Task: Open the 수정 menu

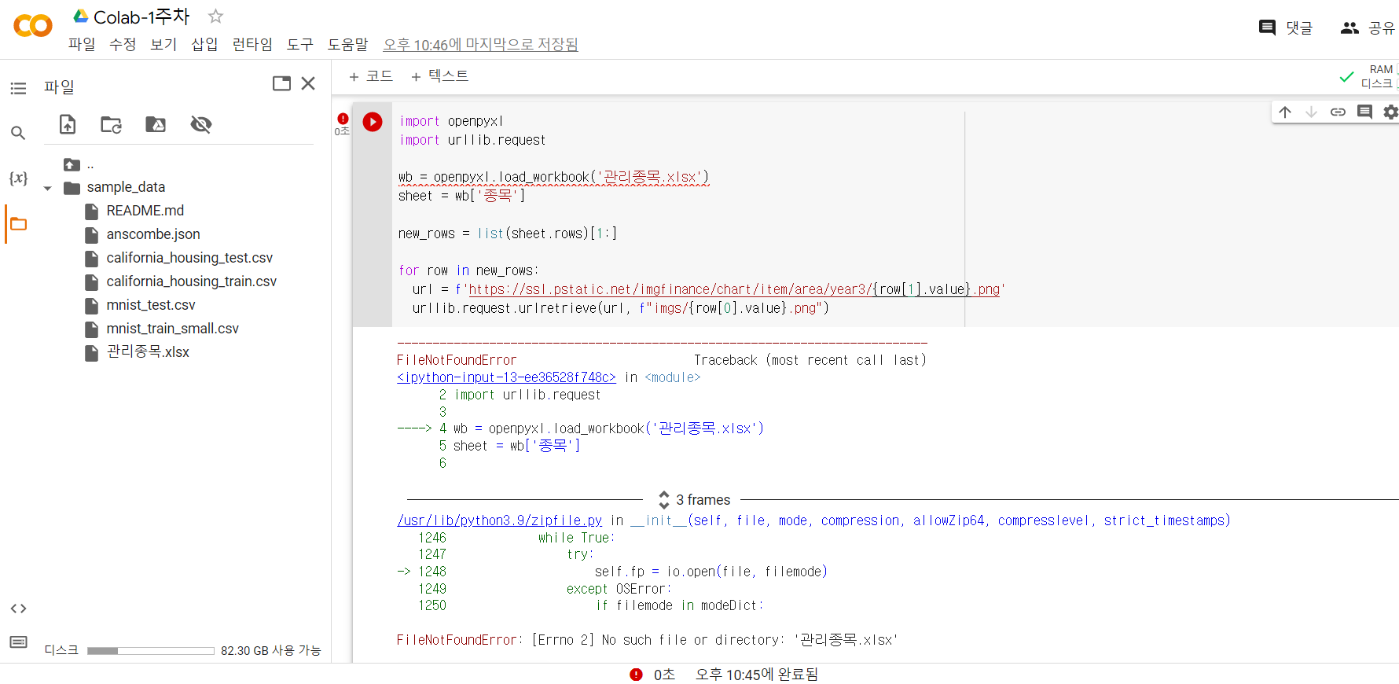Action: pyautogui.click(x=123, y=44)
